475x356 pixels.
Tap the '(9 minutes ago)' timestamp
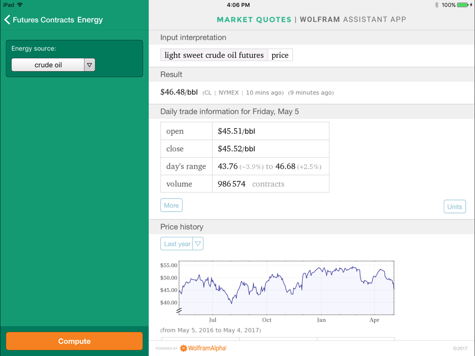[x=311, y=93]
